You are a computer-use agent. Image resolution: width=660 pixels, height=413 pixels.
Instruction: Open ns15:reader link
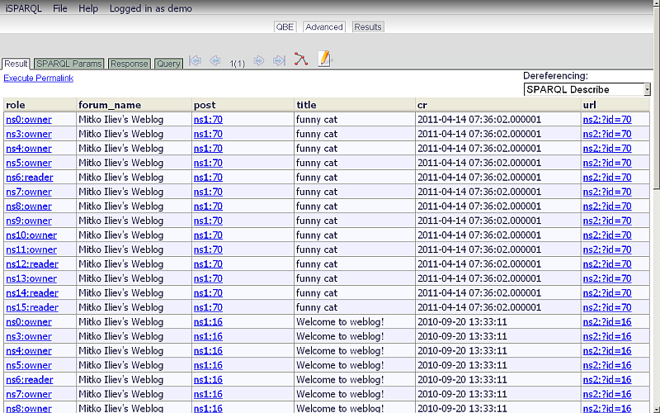[x=32, y=307]
